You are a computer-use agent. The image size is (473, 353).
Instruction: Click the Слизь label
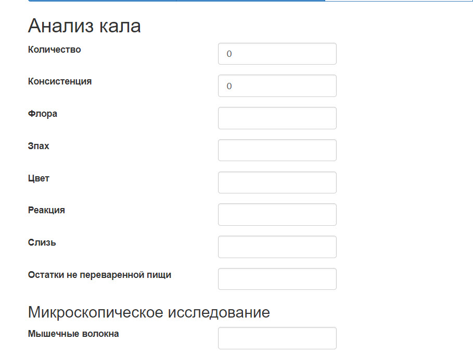pos(42,242)
